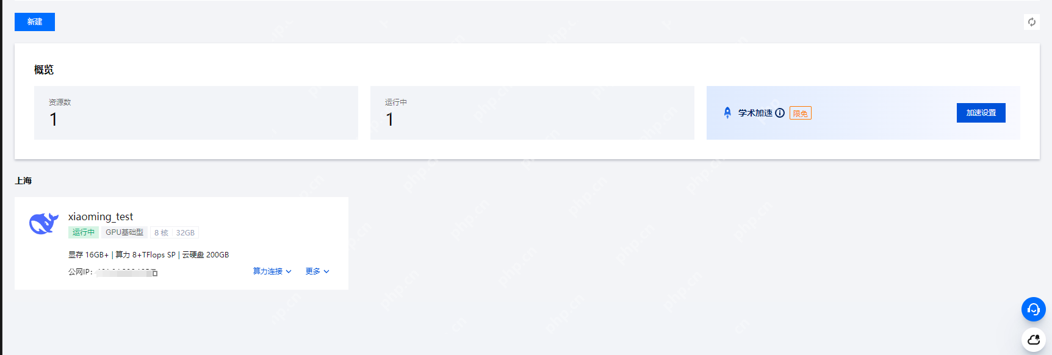Click the 限免 tag badge

click(800, 113)
